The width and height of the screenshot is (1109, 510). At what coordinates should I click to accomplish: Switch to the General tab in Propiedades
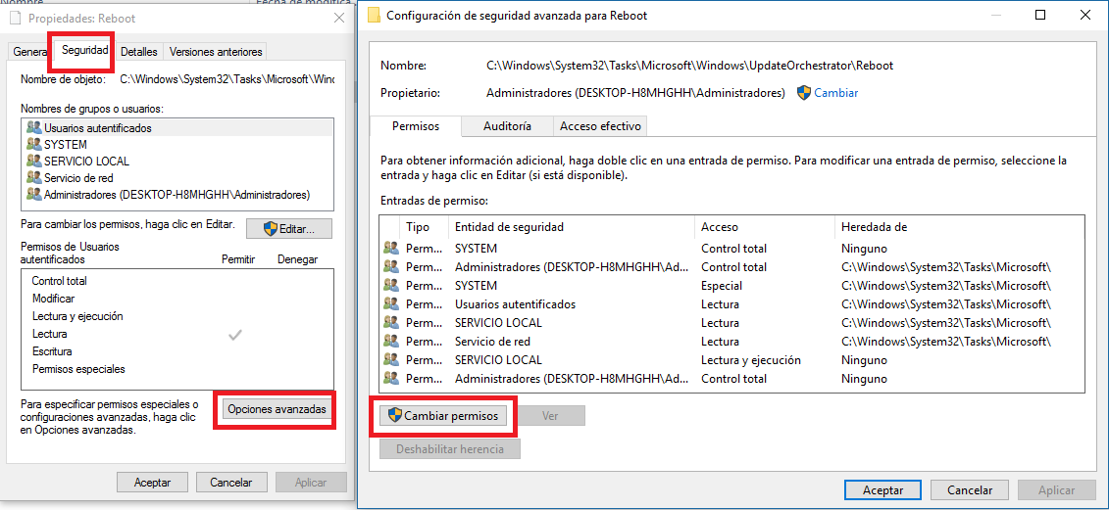point(30,52)
